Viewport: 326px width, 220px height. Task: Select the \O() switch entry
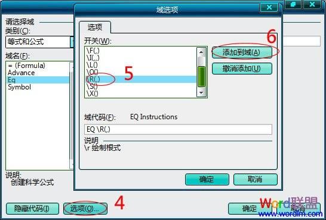141,72
